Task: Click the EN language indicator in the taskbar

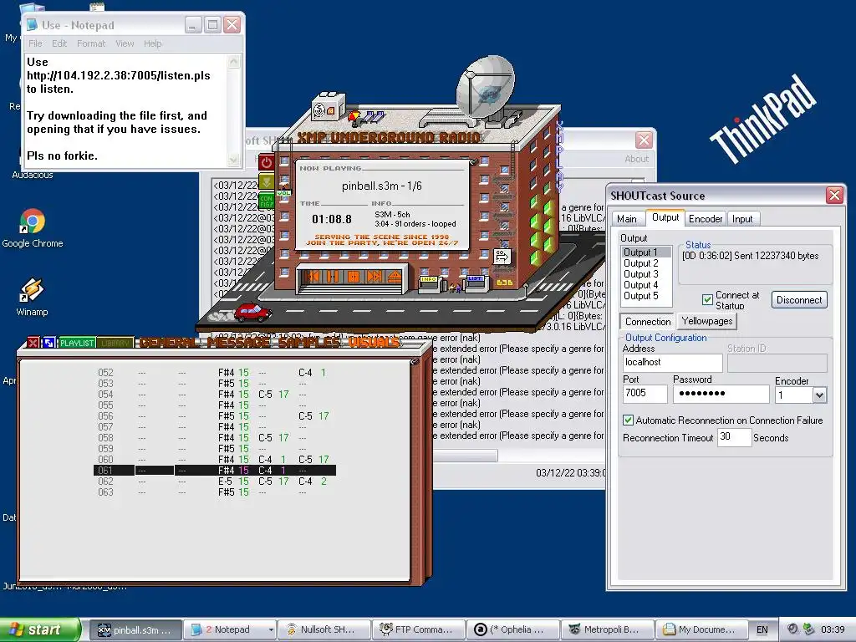Action: pos(762,629)
